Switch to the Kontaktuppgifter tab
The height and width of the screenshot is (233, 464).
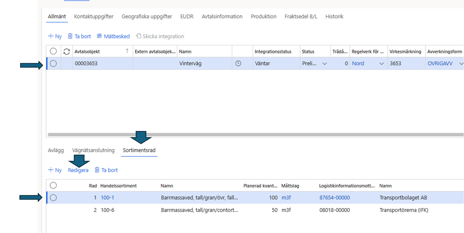94,16
